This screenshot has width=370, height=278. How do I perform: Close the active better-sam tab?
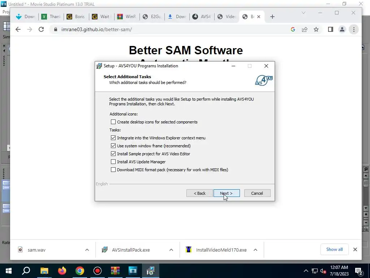click(x=259, y=17)
